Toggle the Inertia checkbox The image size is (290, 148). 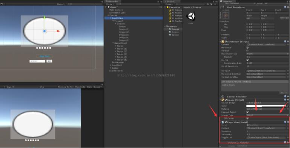(247, 60)
